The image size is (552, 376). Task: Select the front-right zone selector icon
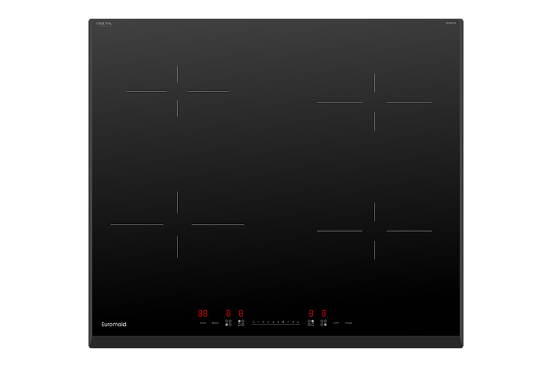click(324, 323)
